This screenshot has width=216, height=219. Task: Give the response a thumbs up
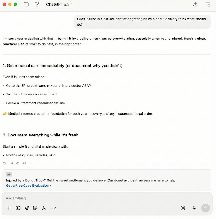(18, 163)
